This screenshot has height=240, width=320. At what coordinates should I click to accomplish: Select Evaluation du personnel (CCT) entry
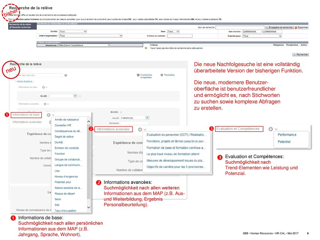click(176, 135)
